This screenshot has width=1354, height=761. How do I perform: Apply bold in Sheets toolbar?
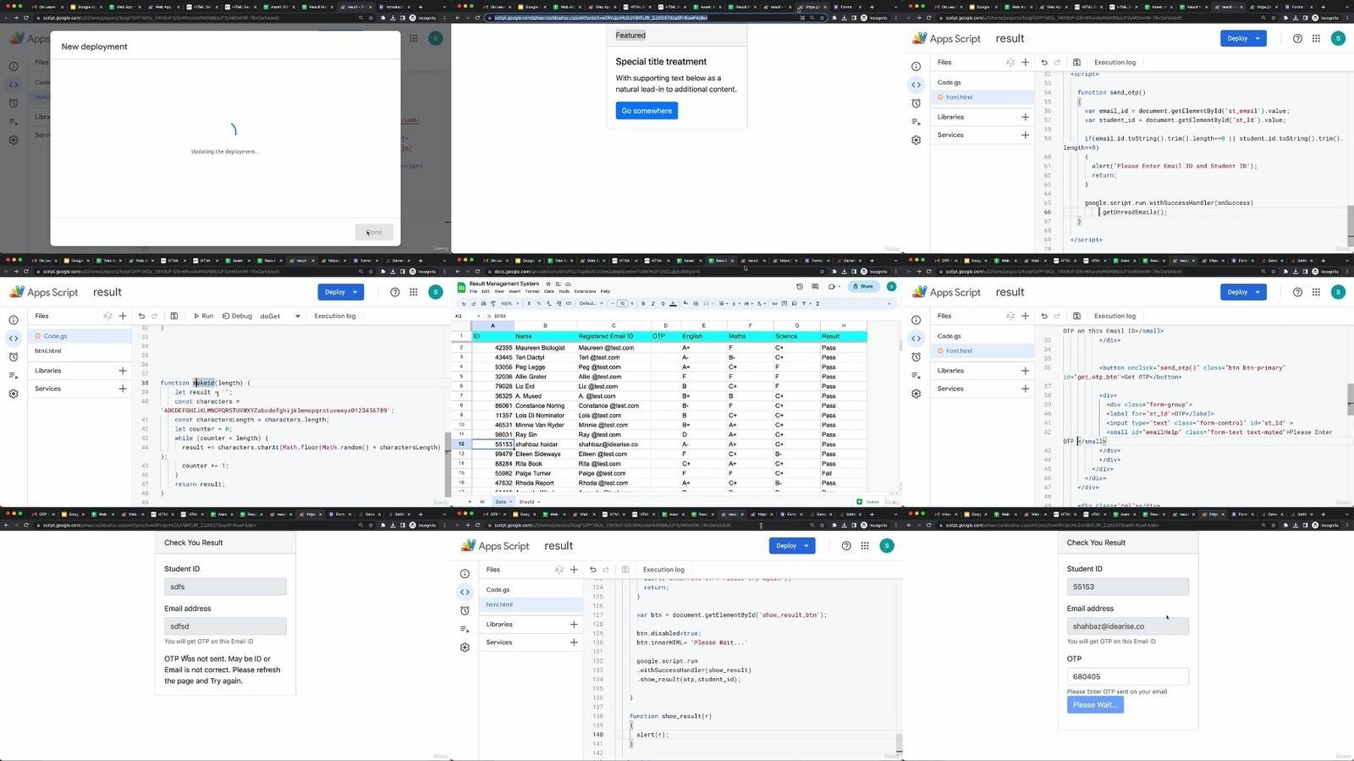(x=643, y=303)
